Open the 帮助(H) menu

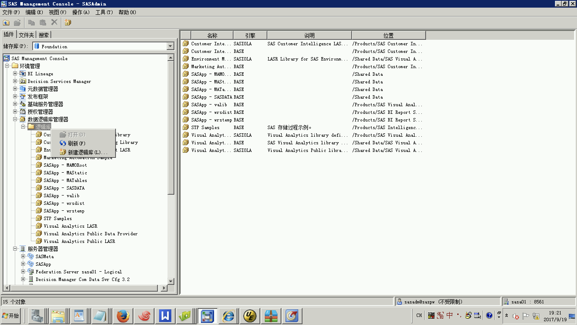click(x=127, y=12)
